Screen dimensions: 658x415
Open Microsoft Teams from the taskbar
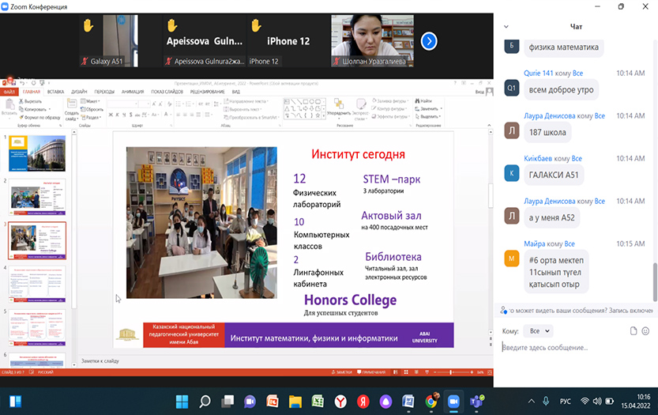pyautogui.click(x=476, y=401)
